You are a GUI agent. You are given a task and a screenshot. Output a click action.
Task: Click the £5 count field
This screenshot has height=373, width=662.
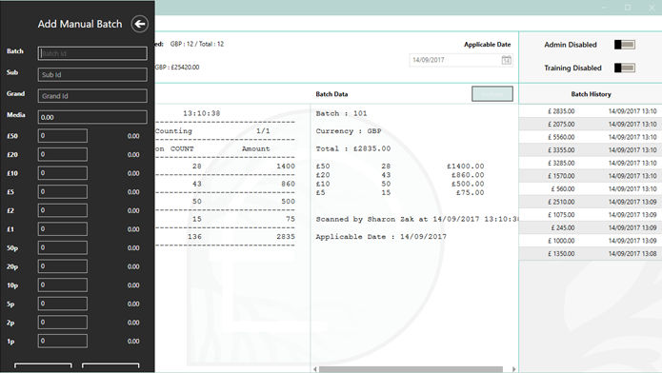click(63, 191)
